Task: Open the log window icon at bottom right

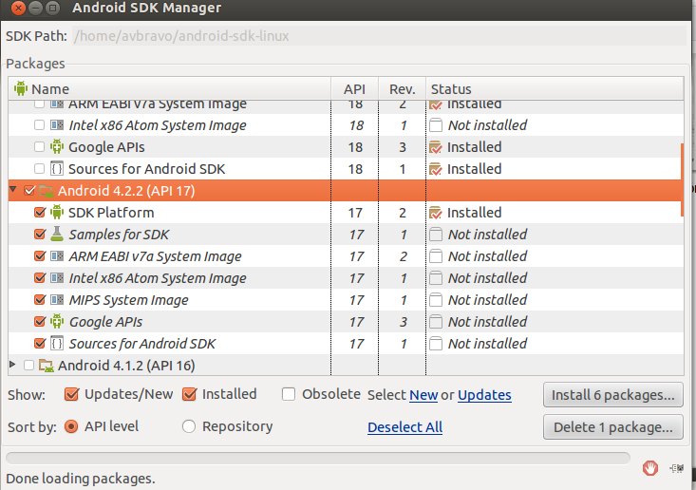Action: click(x=677, y=468)
